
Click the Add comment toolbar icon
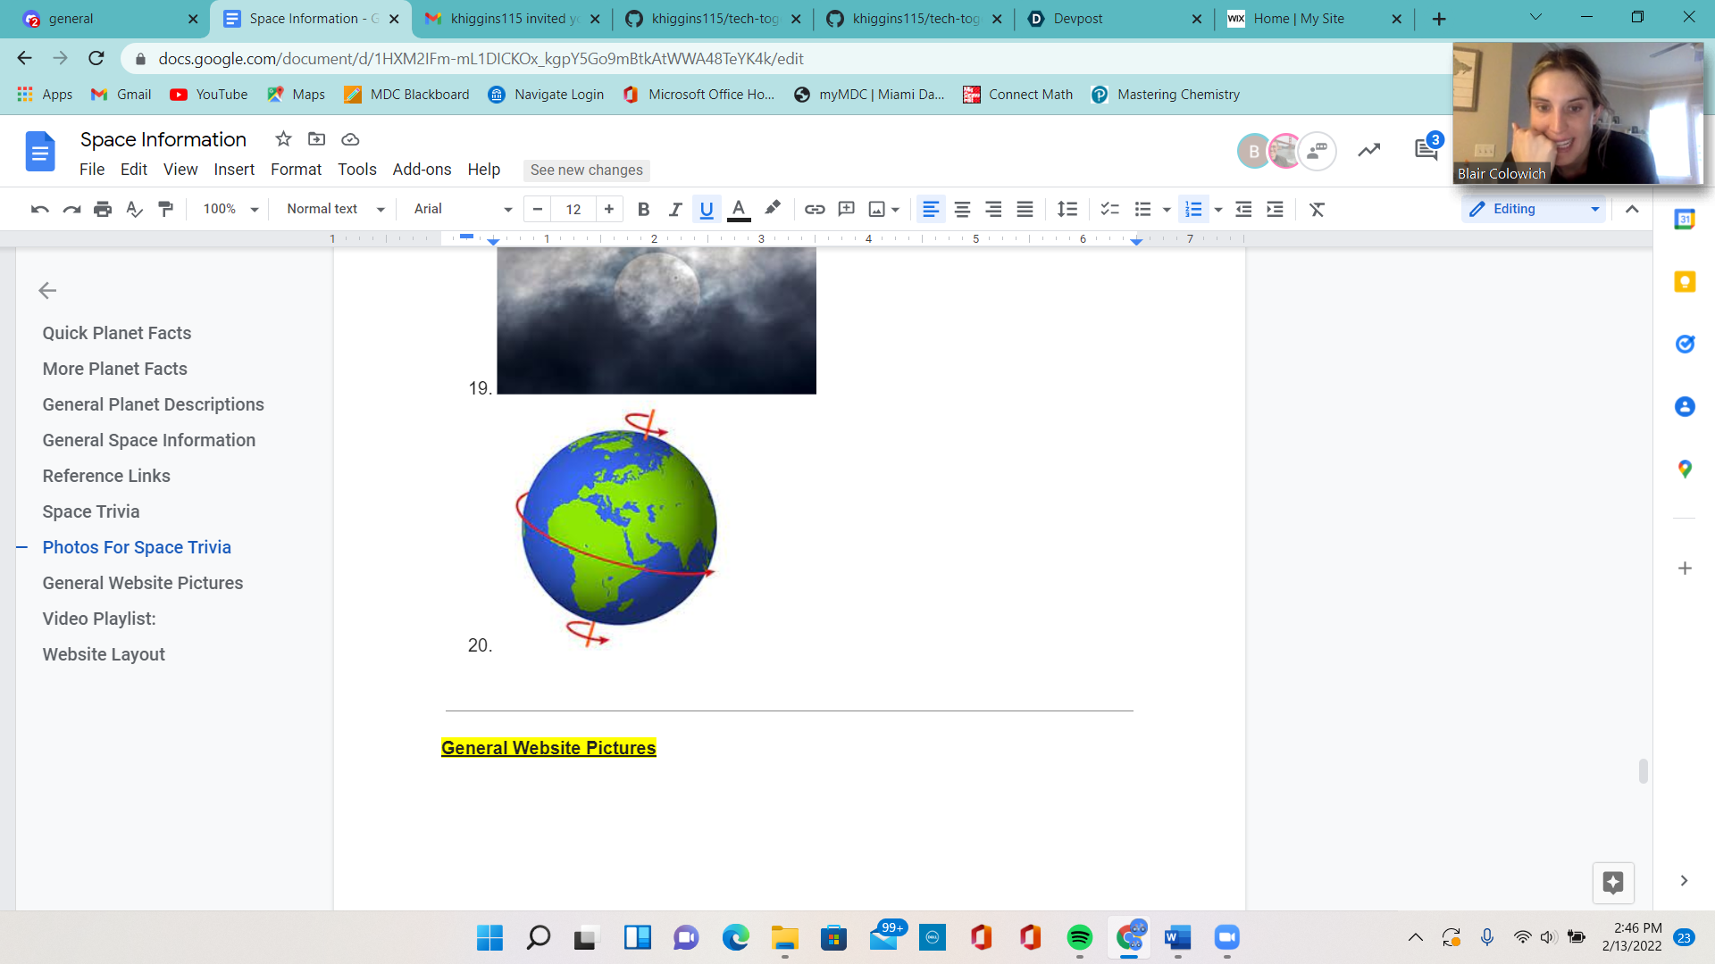pos(846,209)
